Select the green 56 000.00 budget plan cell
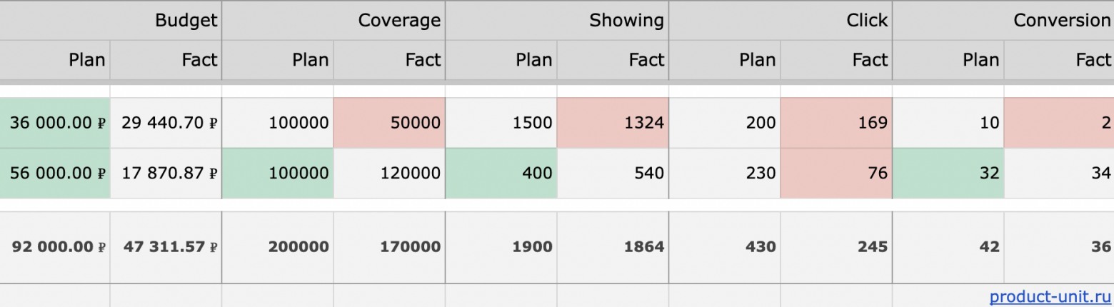Viewport: 1114px width, 307px height. [x=55, y=173]
